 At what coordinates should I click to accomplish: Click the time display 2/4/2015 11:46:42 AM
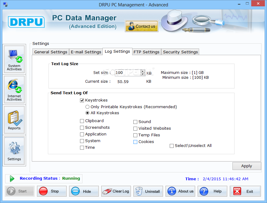[225, 179]
